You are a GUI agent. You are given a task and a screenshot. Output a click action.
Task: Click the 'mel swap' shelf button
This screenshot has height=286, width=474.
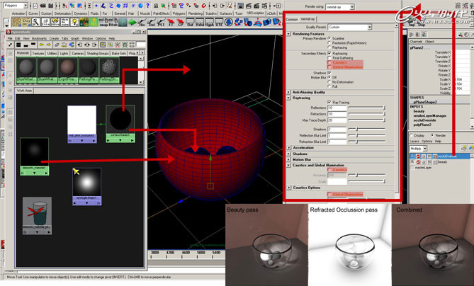[x=103, y=23]
